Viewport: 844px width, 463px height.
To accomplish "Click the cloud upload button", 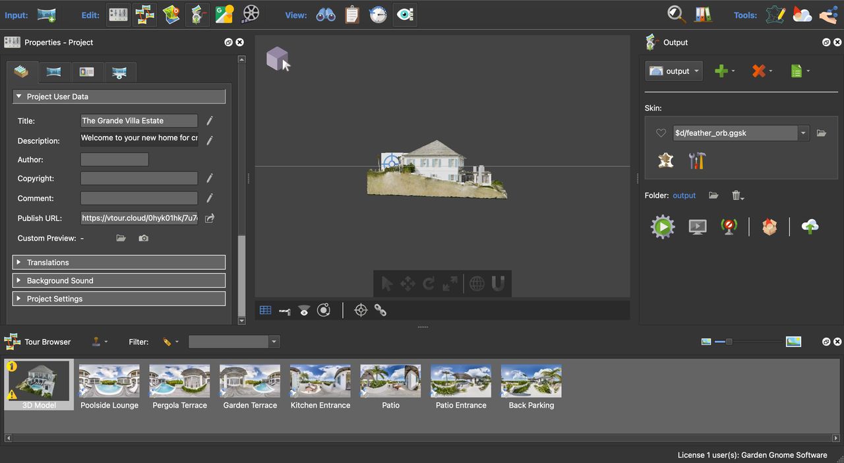I will pyautogui.click(x=810, y=227).
